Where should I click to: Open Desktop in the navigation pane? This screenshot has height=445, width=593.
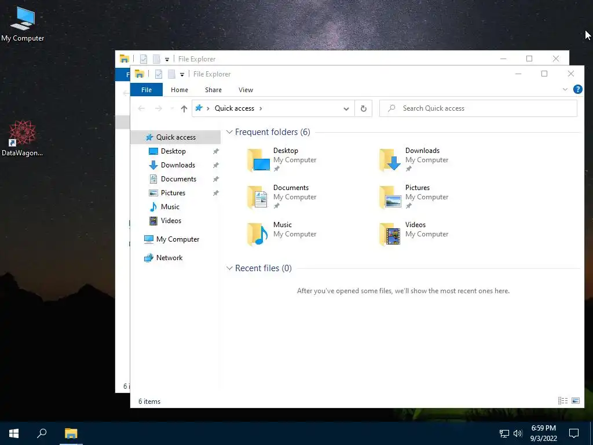[173, 151]
